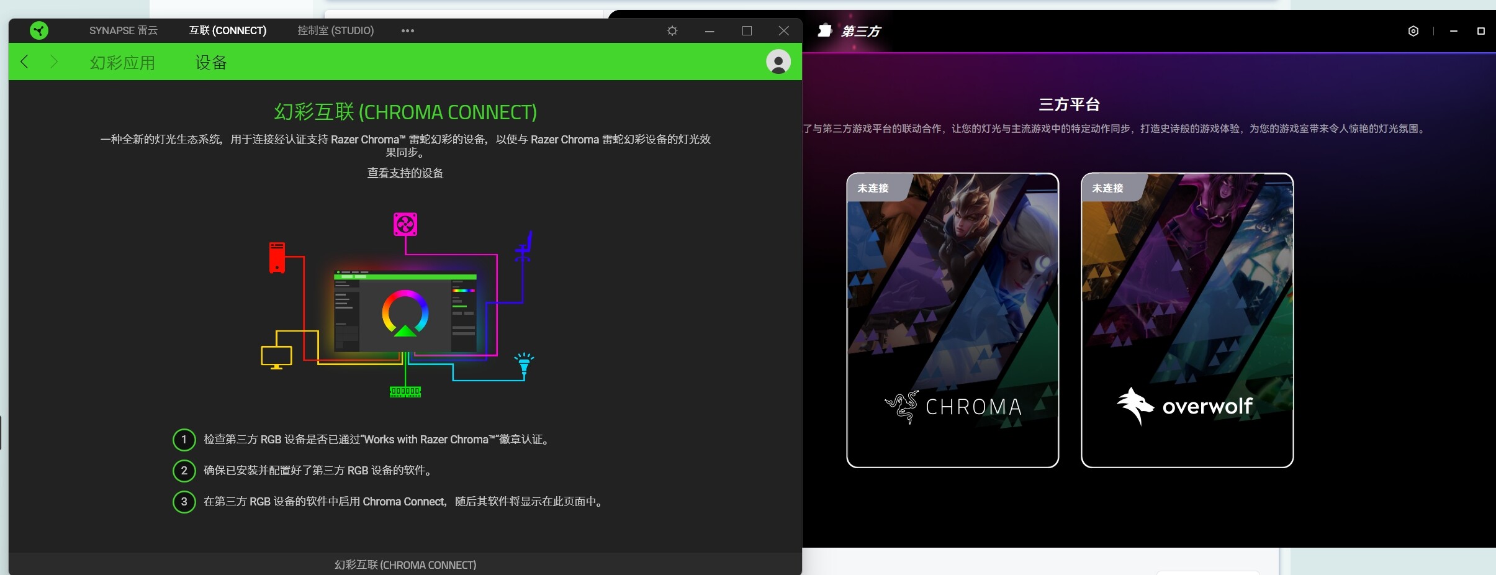Click the blue gaming chair icon
The height and width of the screenshot is (575, 1496).
click(524, 247)
